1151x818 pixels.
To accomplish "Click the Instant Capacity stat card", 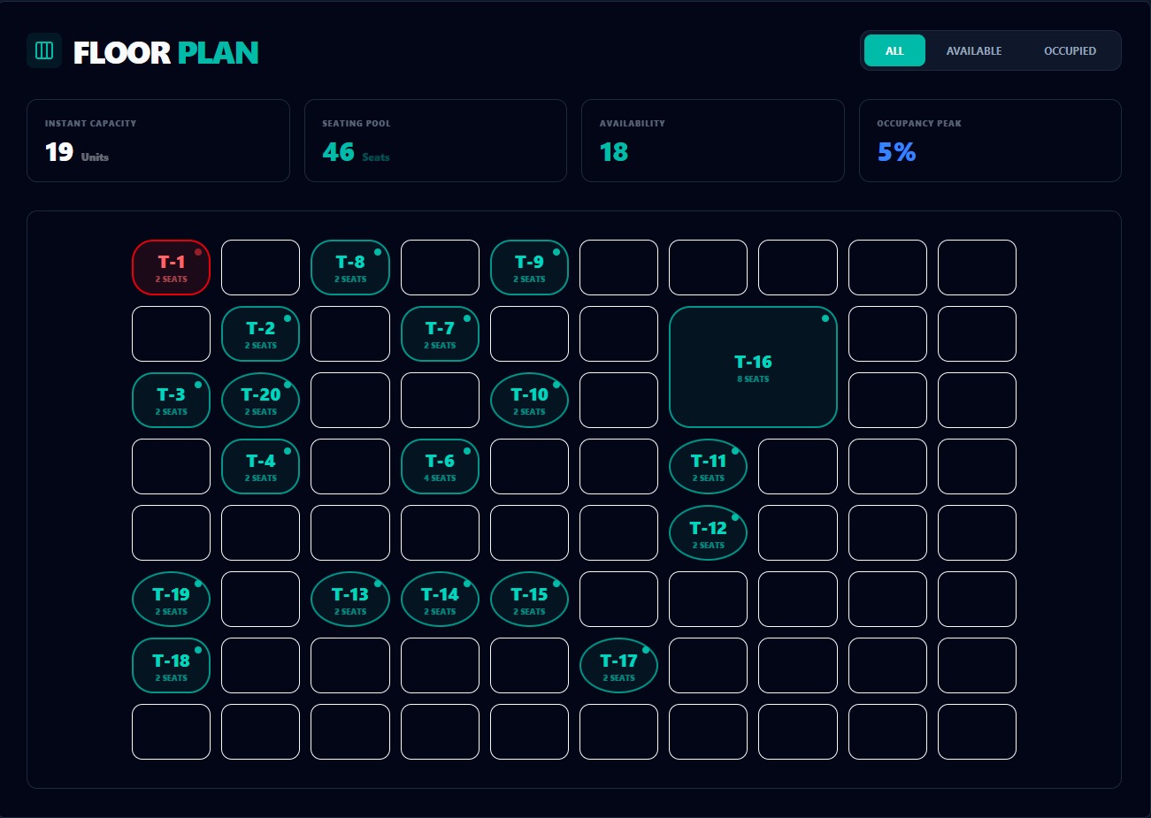I will tap(157, 141).
